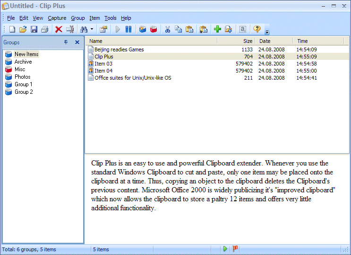Click the preview text describing Clip Plus
Screen dimensions: 351x255
point(213,186)
